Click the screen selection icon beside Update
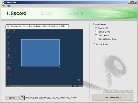 (22, 98)
